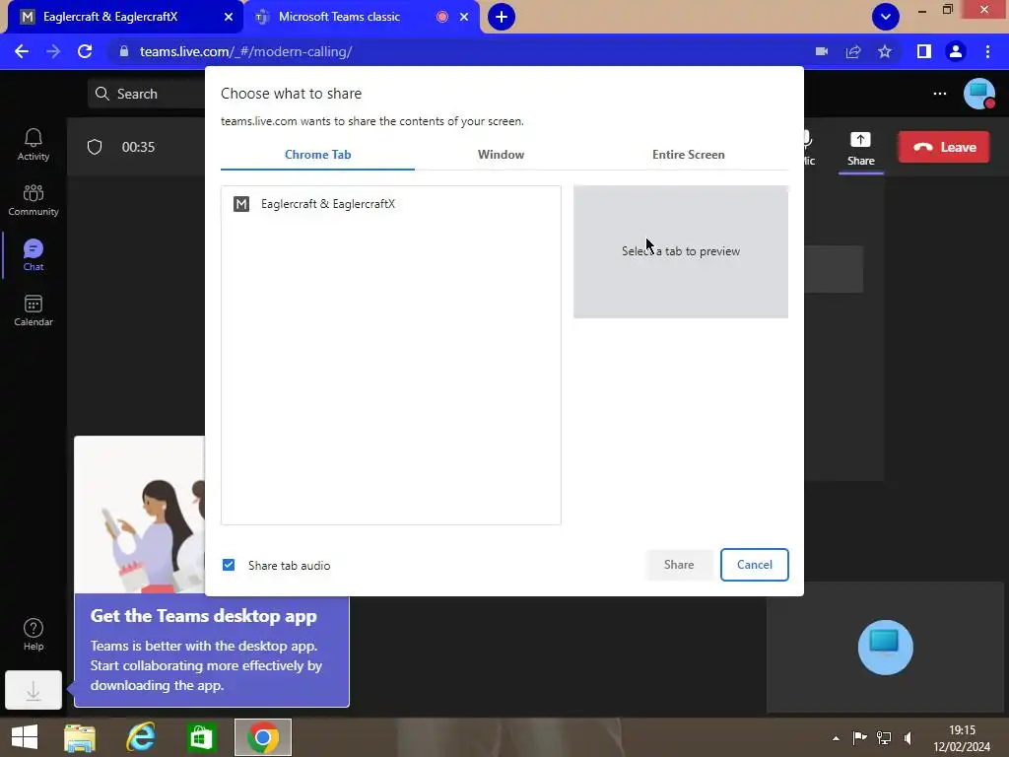Select the Eaglercraft & EaglercraftX tab entry
Viewport: 1009px width, 757px height.
[x=390, y=204]
